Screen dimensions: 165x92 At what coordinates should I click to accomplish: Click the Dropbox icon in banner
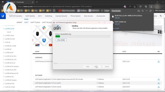tap(44, 40)
